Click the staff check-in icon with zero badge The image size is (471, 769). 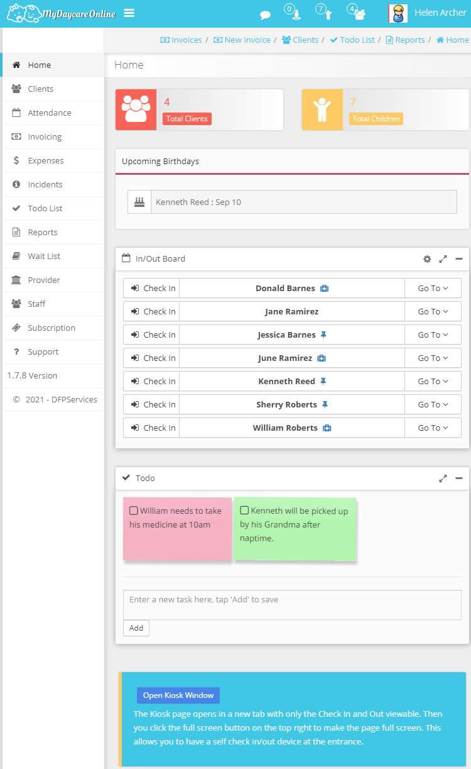[294, 14]
